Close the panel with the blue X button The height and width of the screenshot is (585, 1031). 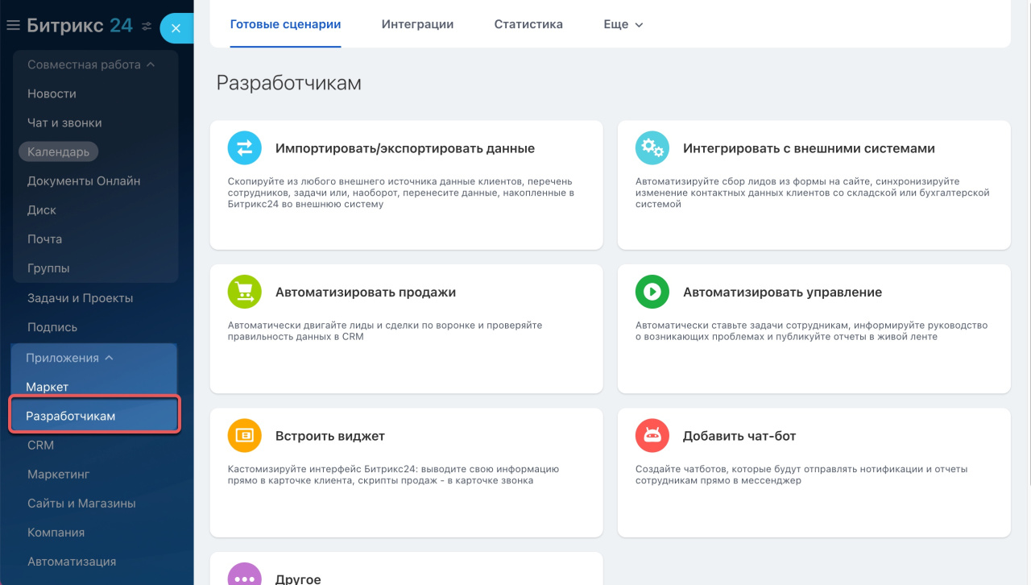(x=176, y=28)
